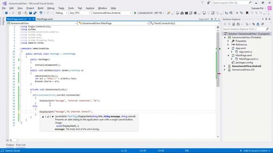Image resolution: width=273 pixels, height=153 pixels.
Task: Select the References node
Action: coord(241,45)
